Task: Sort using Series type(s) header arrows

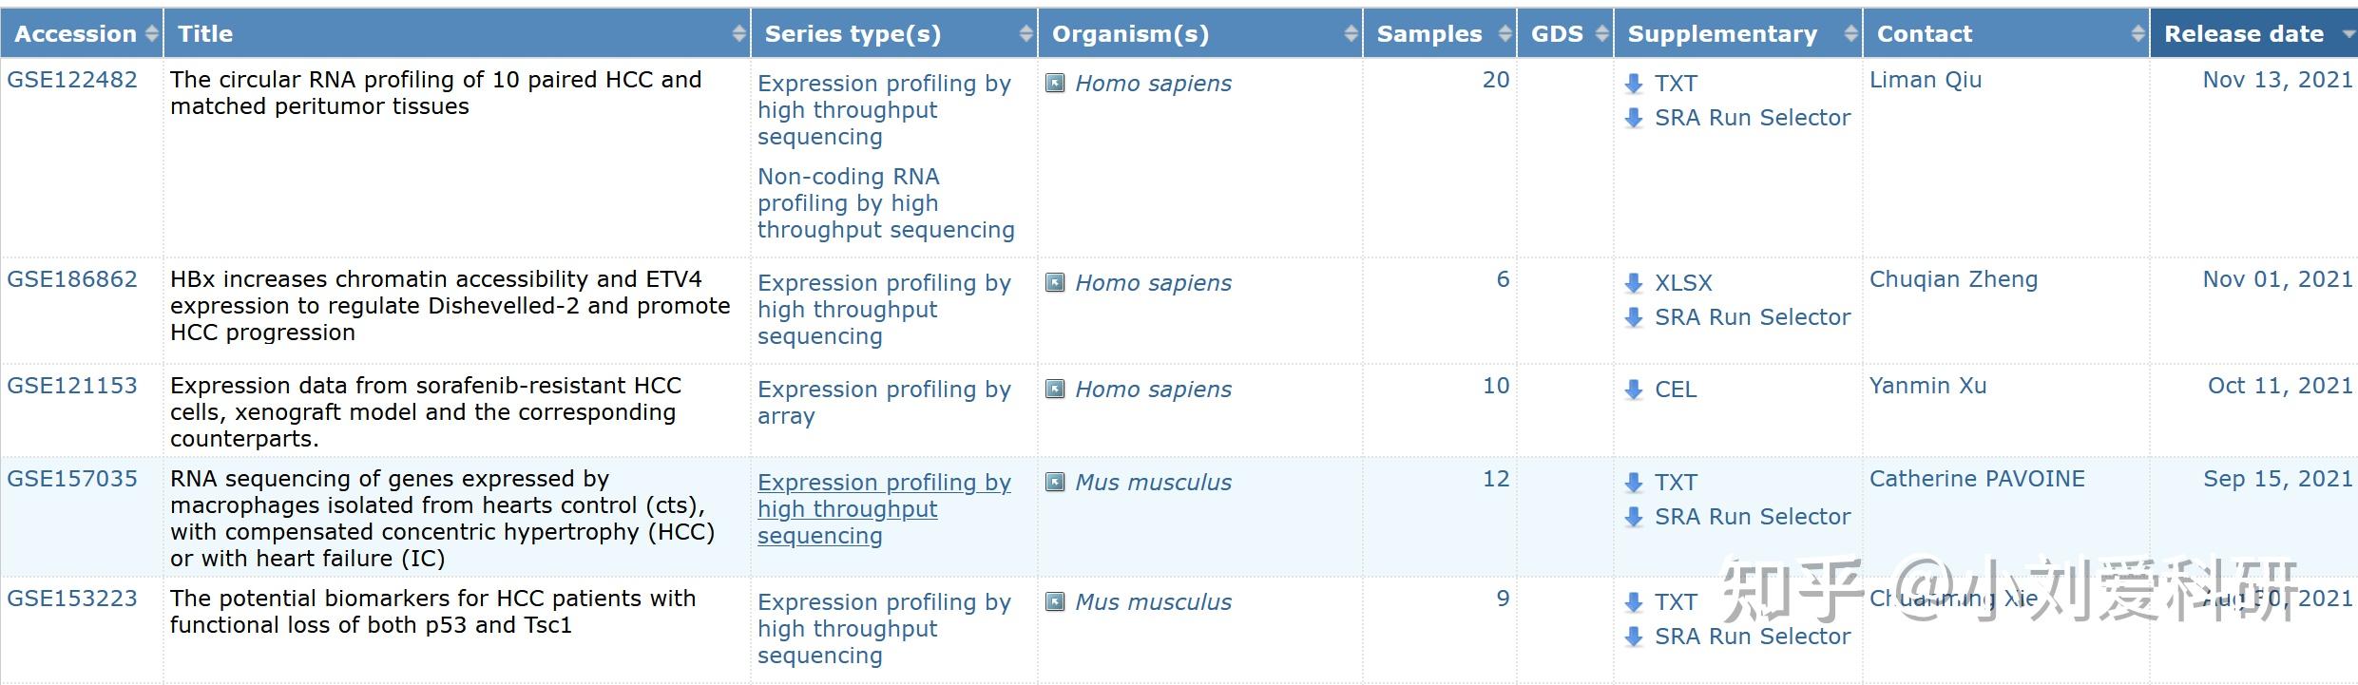Action: (x=1026, y=34)
